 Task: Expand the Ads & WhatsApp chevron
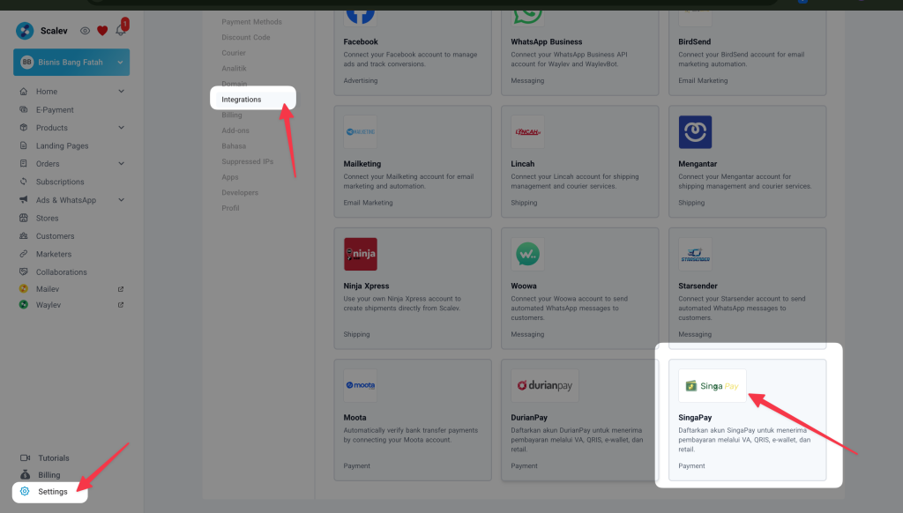[x=121, y=200]
